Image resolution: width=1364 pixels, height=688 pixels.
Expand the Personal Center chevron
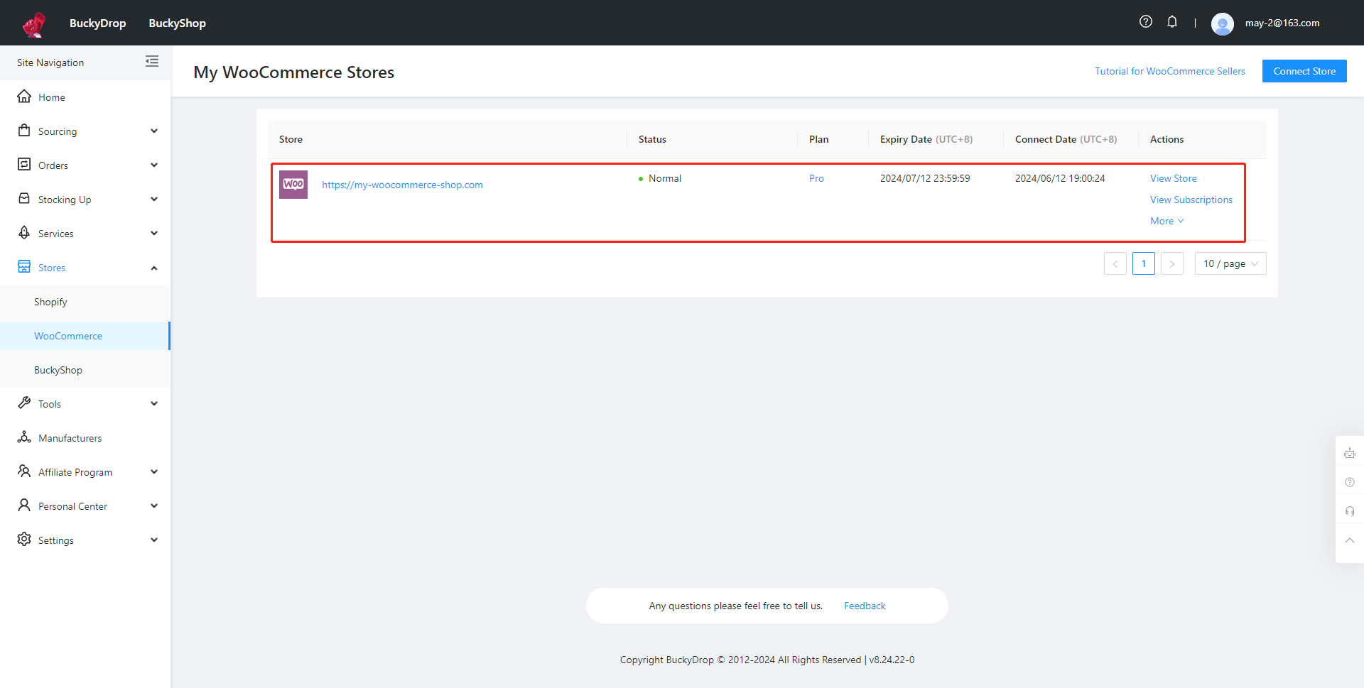[154, 506]
